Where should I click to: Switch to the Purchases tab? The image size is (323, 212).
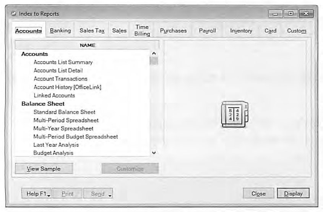click(x=173, y=31)
